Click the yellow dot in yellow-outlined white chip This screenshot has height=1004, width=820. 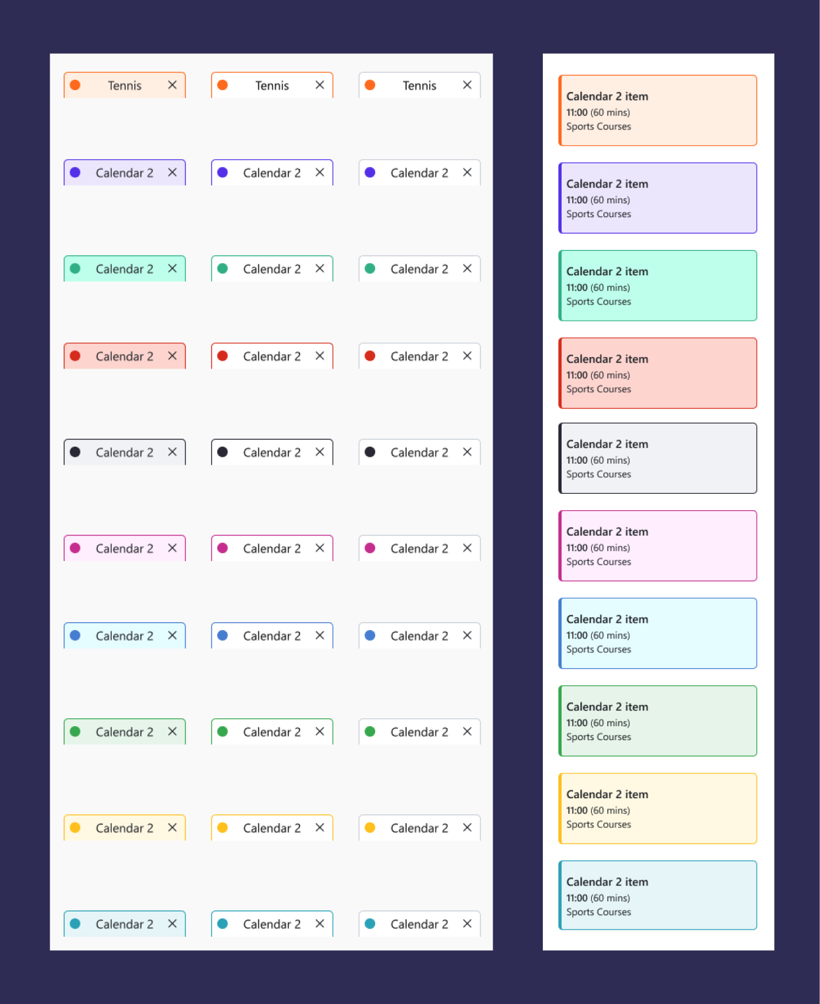tap(223, 827)
